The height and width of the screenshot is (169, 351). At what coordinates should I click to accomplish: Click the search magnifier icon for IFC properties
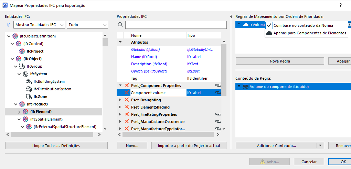[120, 25]
